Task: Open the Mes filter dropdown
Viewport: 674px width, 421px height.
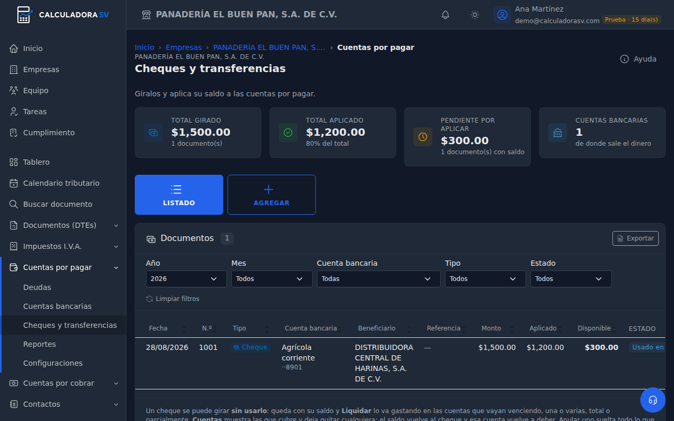Action: (272, 279)
